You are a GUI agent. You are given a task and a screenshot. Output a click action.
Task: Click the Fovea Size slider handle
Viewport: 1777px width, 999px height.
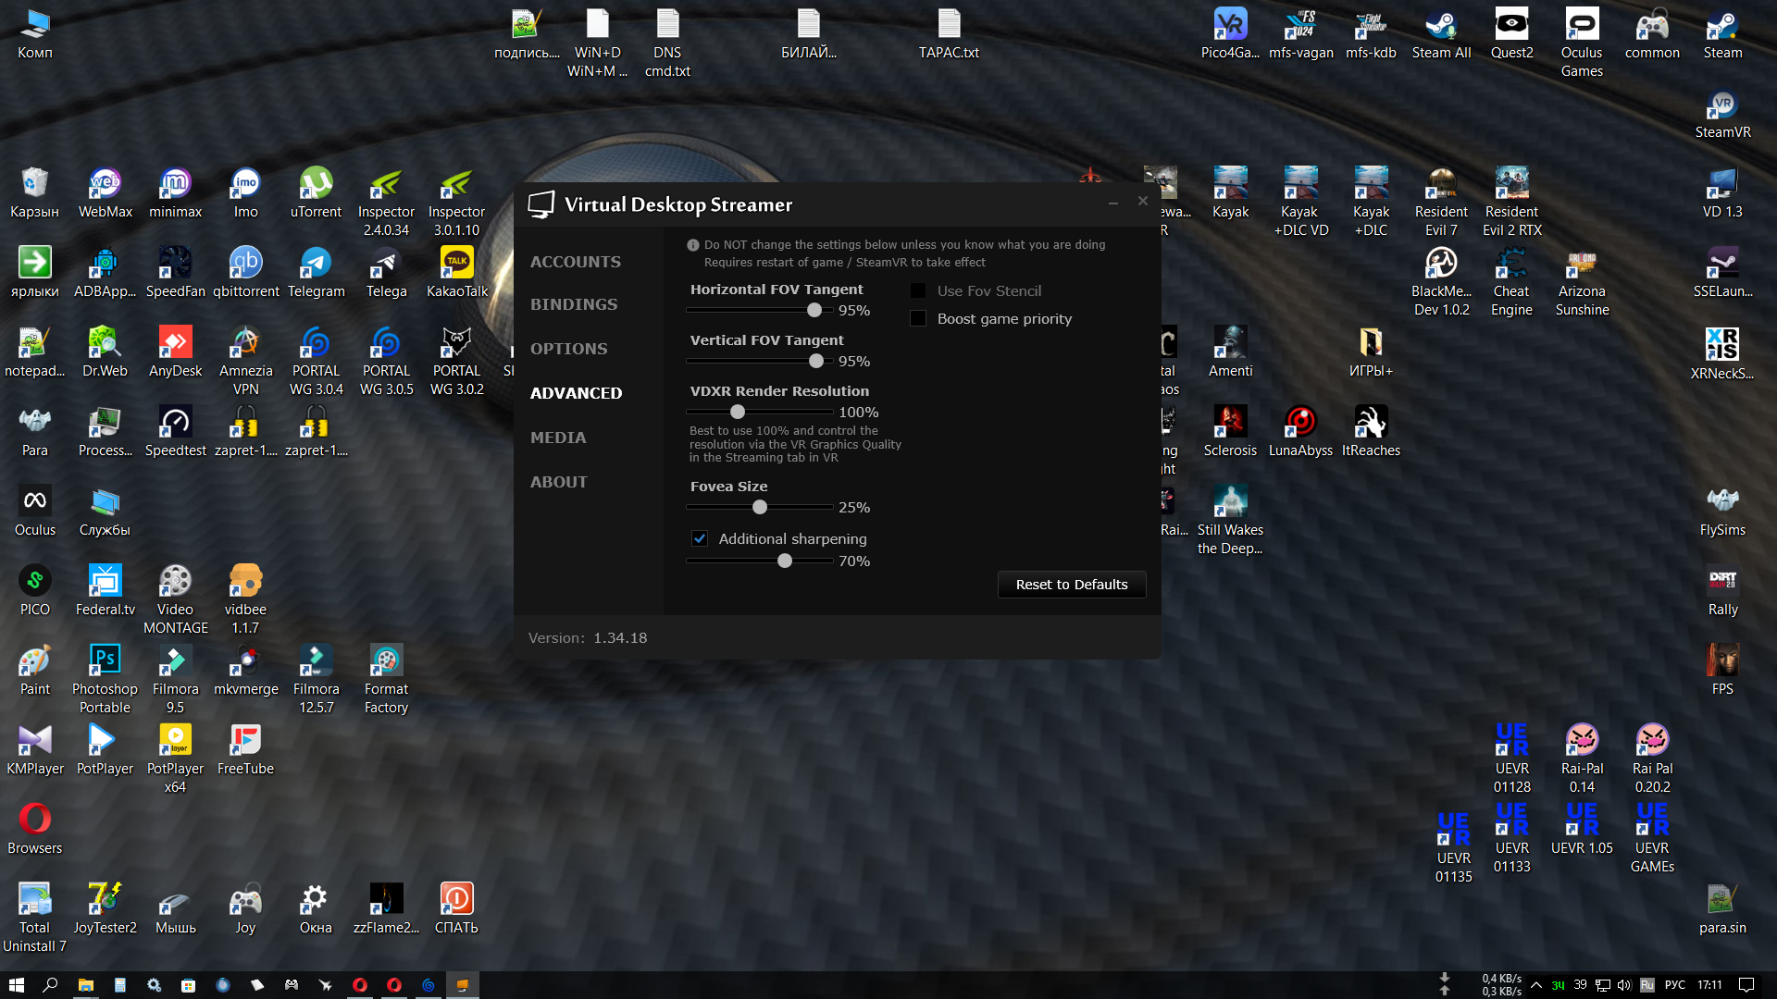click(760, 507)
